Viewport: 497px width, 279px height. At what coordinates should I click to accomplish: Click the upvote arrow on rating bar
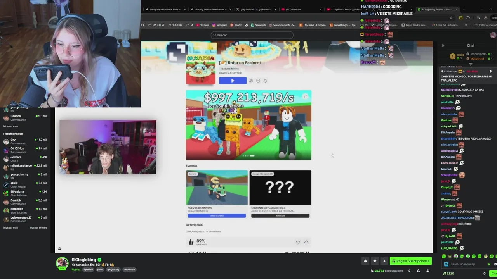[x=306, y=242]
